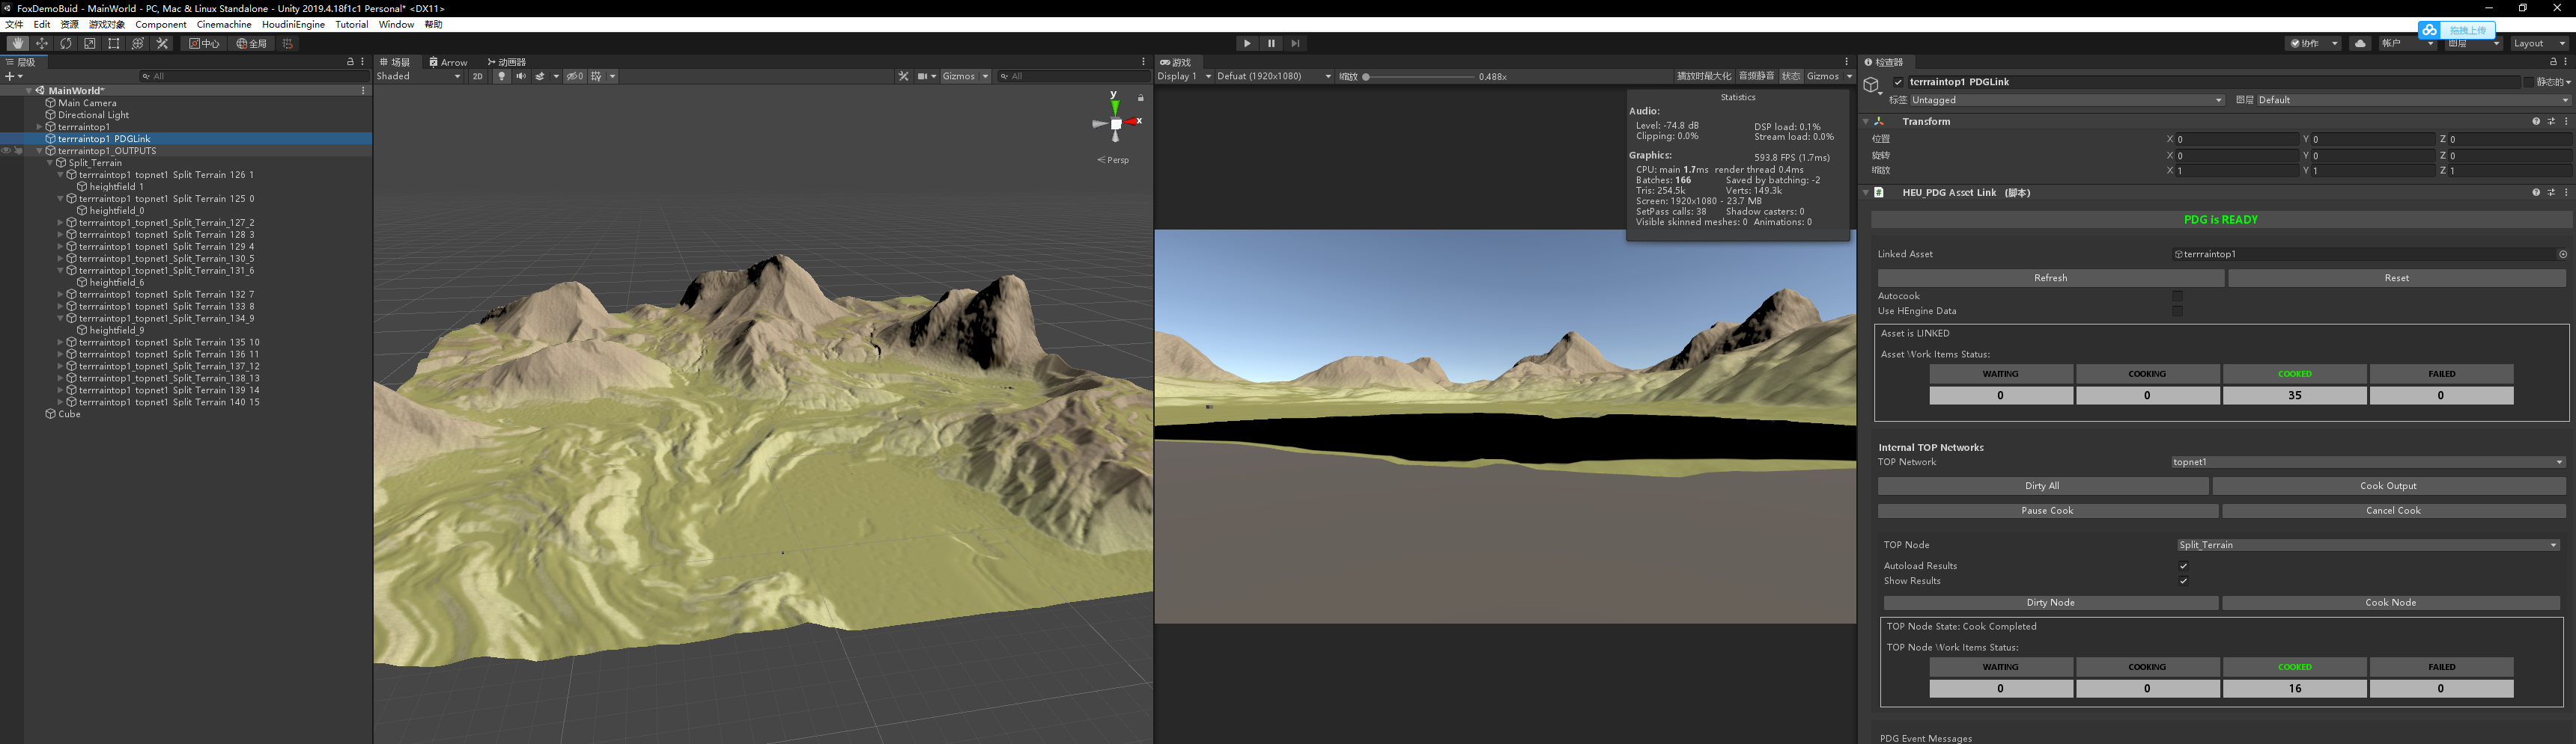2576x744 pixels.
Task: Open Transform component preset settings icon
Action: coord(2551,122)
